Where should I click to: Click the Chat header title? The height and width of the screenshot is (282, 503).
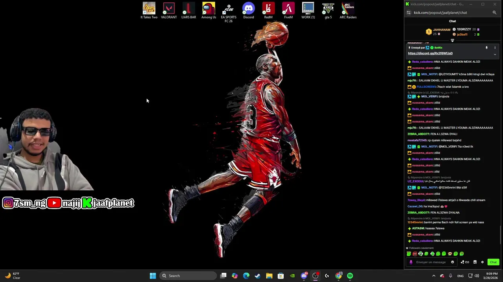point(452,21)
